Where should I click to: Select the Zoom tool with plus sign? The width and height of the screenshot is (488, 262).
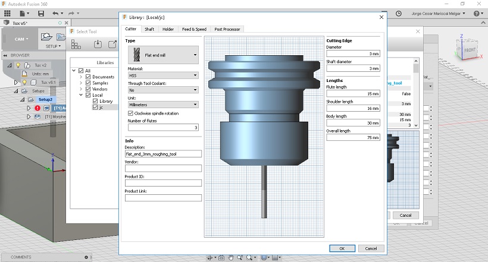point(240,258)
